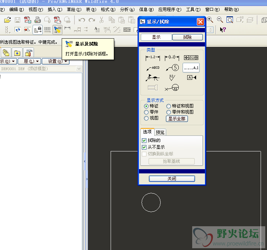This screenshot has height=250, width=267.
Task: Click the Undo arrow icon
Action: [x=82, y=20]
